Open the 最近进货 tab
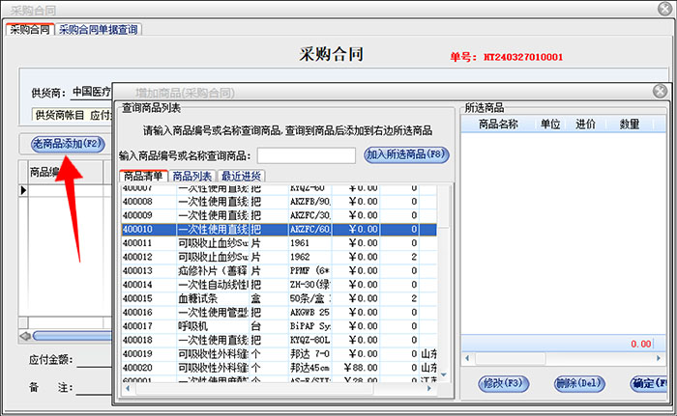677x416 pixels. click(x=242, y=176)
